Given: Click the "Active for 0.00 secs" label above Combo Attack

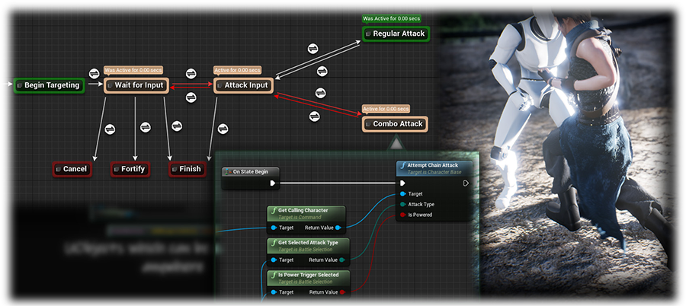Looking at the screenshot, I should pos(386,109).
